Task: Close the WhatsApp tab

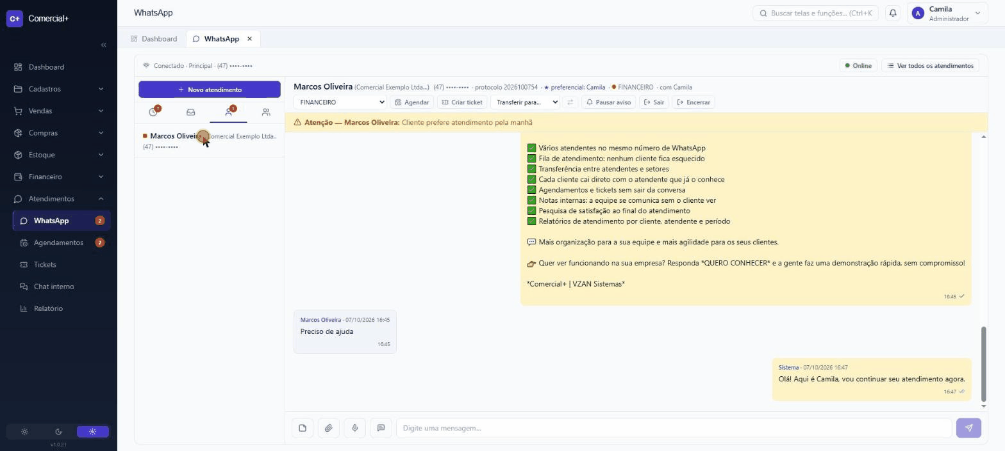Action: pos(250,39)
